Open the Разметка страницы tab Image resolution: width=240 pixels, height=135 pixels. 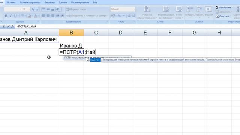30,3
